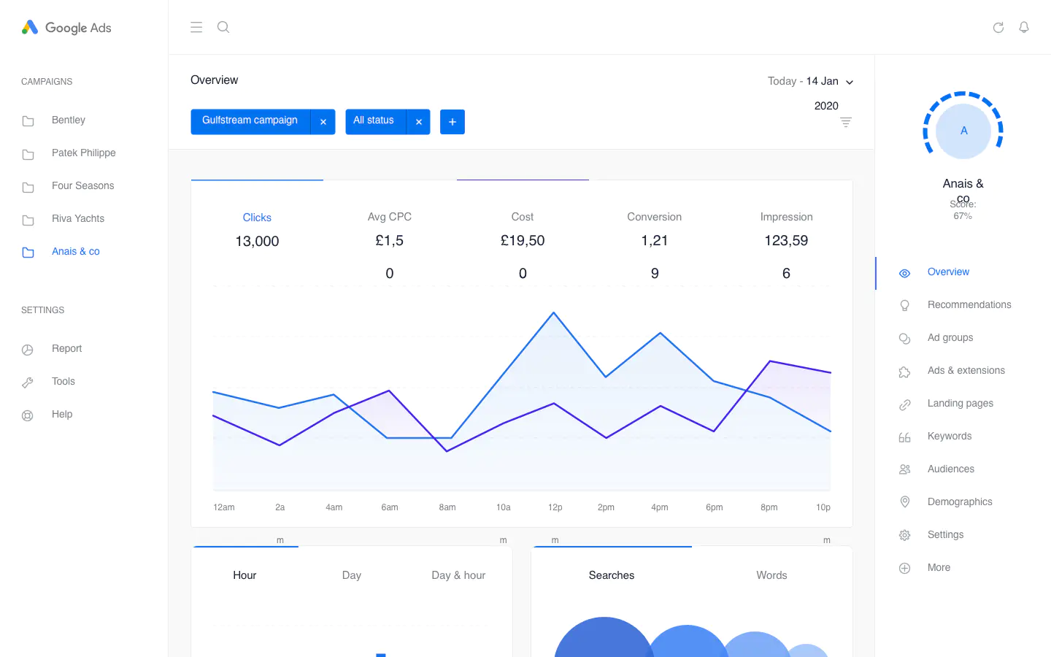The height and width of the screenshot is (657, 1051).
Task: Select the Conversion metric tab
Action: [x=655, y=217]
